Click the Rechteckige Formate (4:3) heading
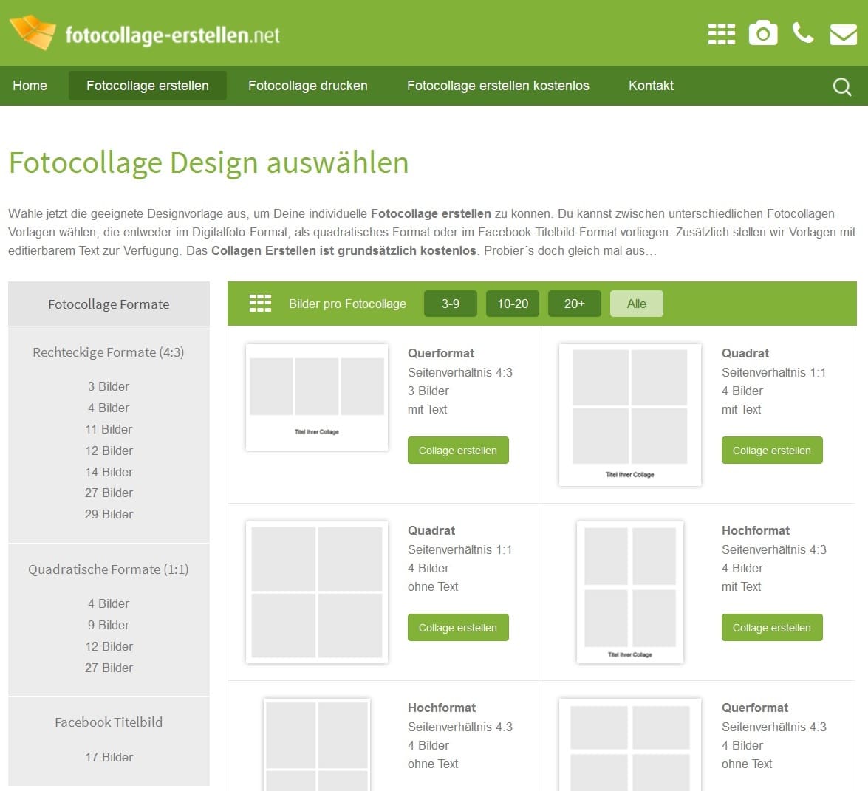This screenshot has height=791, width=868. tap(109, 352)
